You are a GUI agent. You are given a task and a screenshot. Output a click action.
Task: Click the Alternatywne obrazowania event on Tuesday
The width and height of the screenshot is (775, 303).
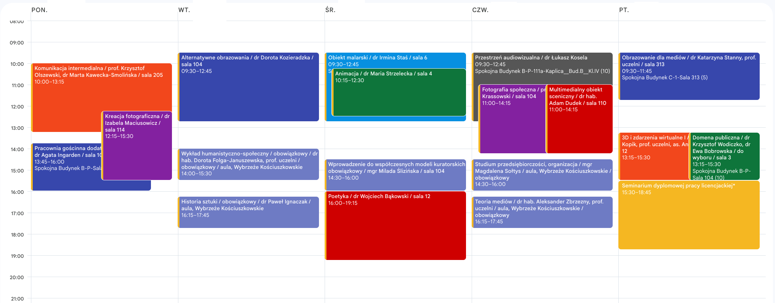pyautogui.click(x=248, y=87)
